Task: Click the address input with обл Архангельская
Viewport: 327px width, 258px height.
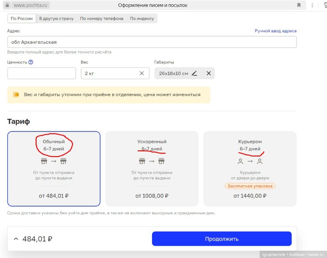Action: [x=152, y=42]
